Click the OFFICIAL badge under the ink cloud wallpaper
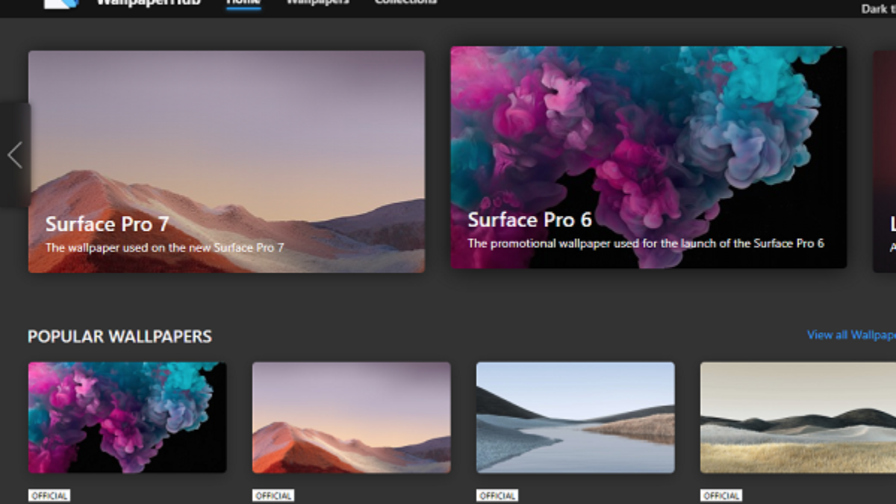Image resolution: width=896 pixels, height=504 pixels. [x=49, y=496]
